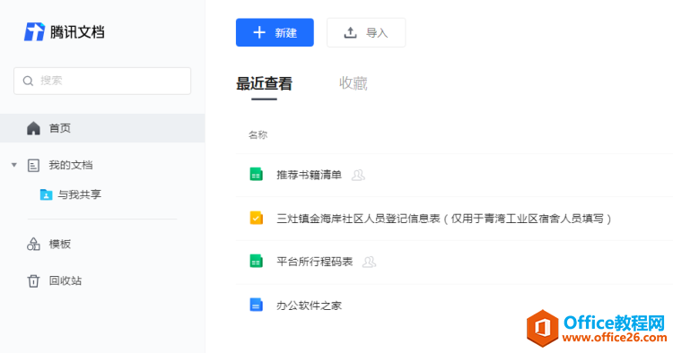Open the 推荐书籍清单 document
The height and width of the screenshot is (353, 673).
pyautogui.click(x=309, y=175)
